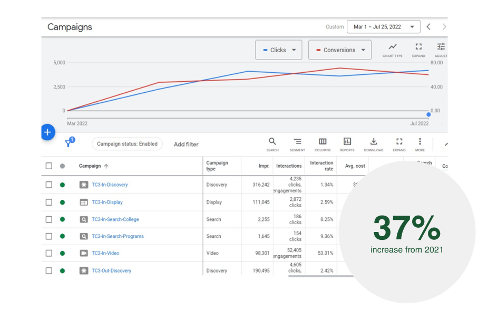The width and height of the screenshot is (488, 320).
Task: Click Display icon for TC3-In-Display
Action: (x=84, y=202)
